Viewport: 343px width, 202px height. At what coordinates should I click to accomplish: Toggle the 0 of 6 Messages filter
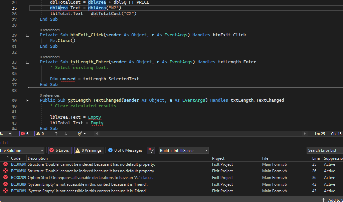[125, 150]
